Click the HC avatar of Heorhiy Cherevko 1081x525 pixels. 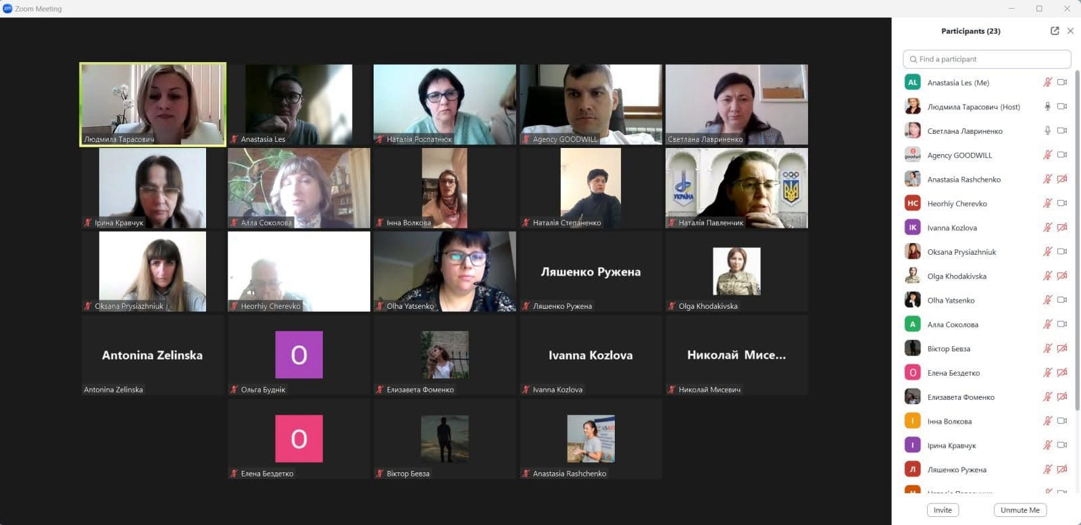coord(913,203)
